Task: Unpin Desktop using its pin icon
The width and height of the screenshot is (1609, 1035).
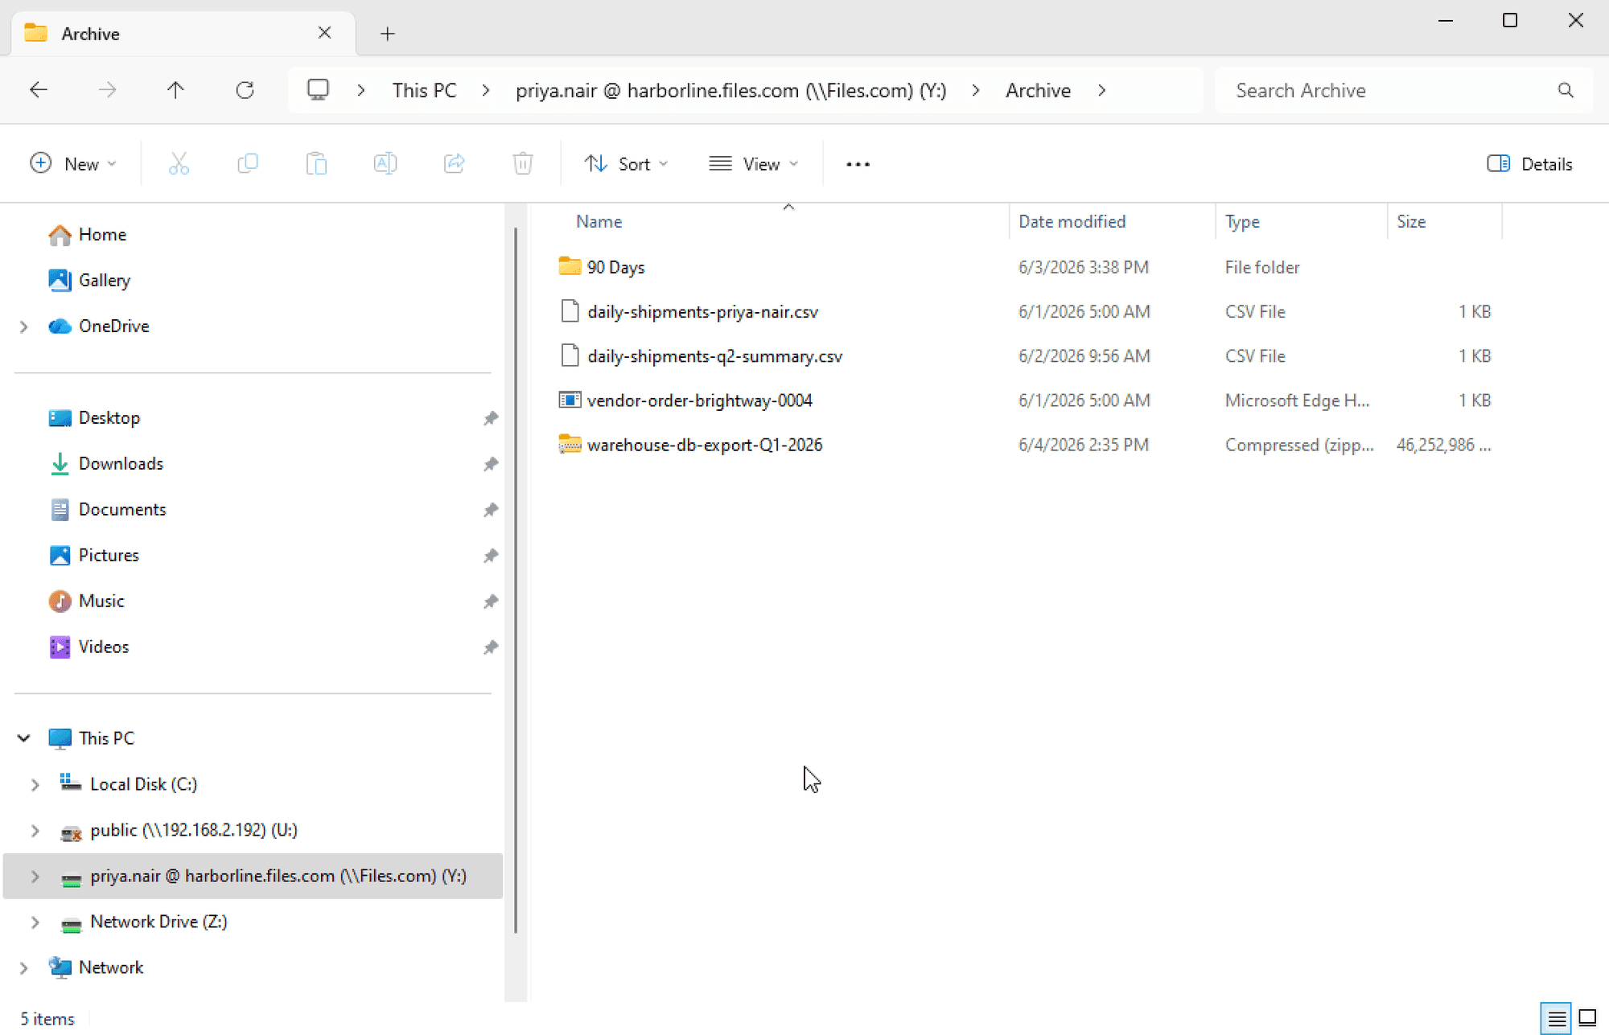Action: 491,418
